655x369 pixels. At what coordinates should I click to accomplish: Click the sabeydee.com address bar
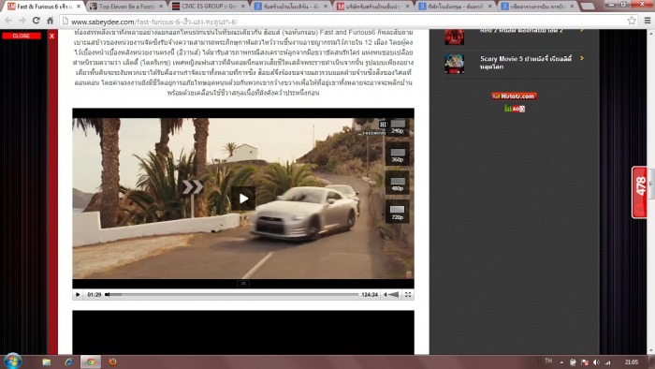click(x=342, y=21)
